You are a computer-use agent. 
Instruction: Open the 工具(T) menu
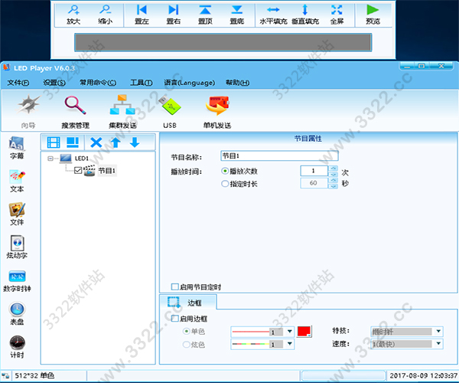point(142,83)
